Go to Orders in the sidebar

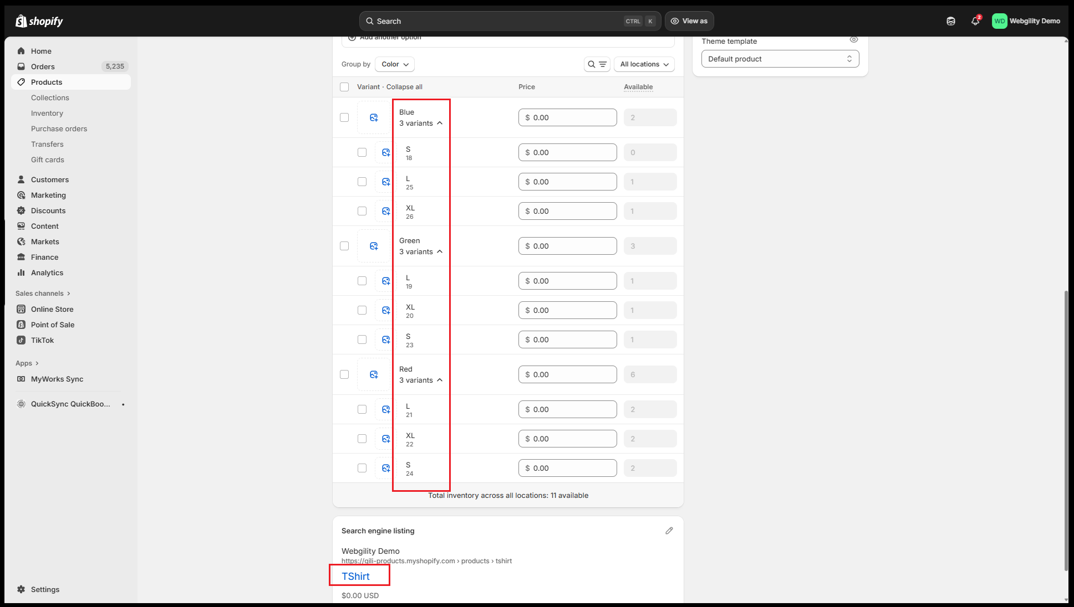click(43, 66)
